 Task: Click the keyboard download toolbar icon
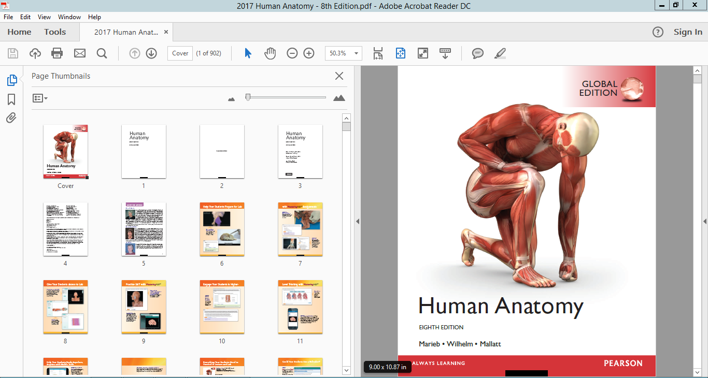coord(445,53)
